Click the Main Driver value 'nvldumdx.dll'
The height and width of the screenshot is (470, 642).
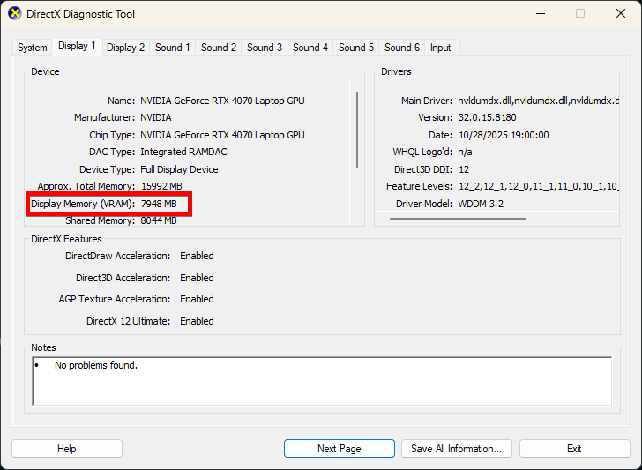pos(538,101)
